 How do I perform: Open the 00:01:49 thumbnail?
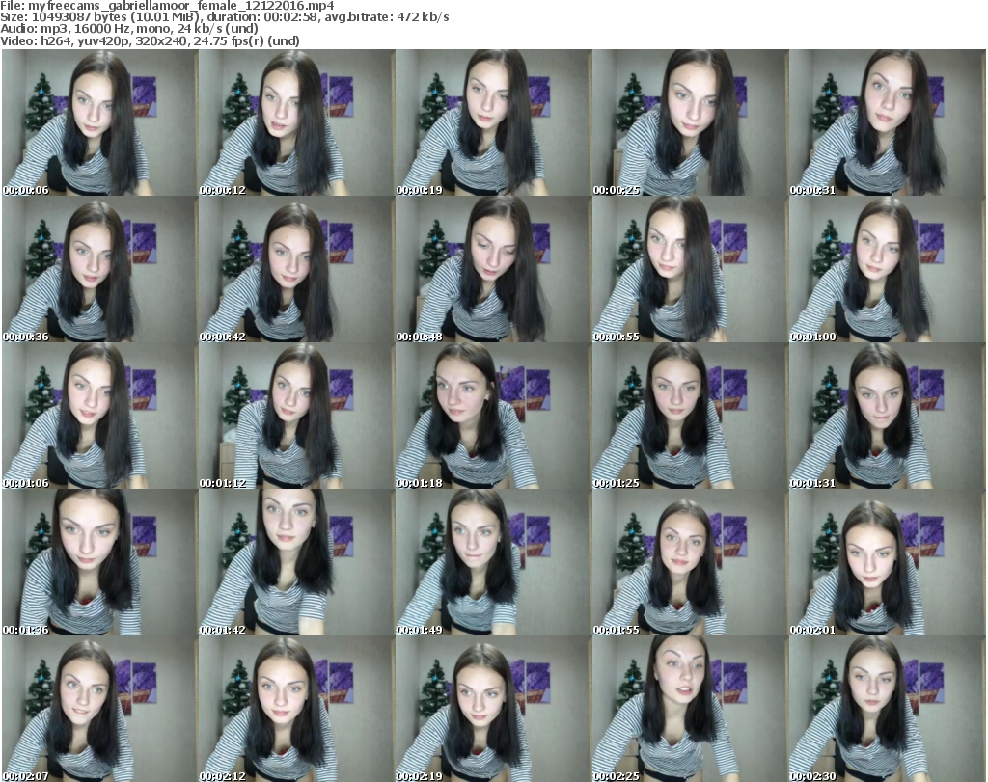pos(493,563)
